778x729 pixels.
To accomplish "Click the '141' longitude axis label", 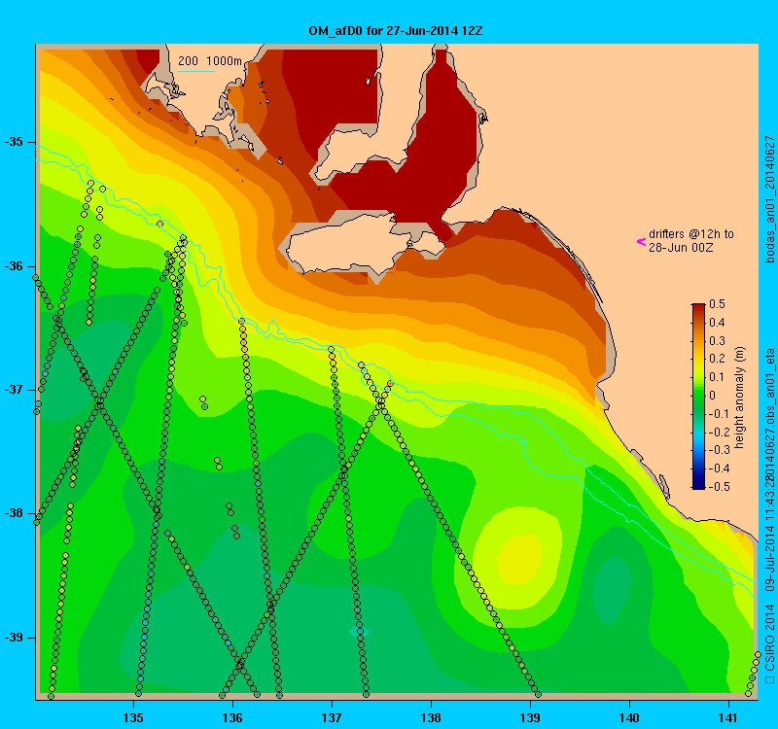I will click(x=728, y=717).
